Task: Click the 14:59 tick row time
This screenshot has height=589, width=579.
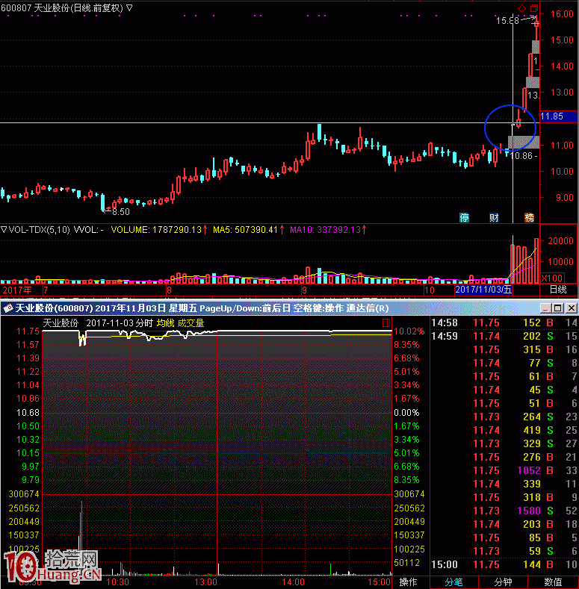Action: [445, 336]
